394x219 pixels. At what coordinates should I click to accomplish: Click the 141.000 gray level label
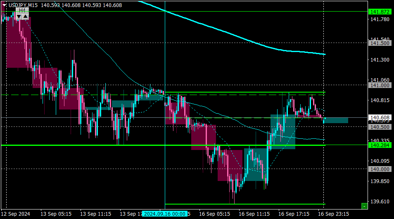pos(380,86)
